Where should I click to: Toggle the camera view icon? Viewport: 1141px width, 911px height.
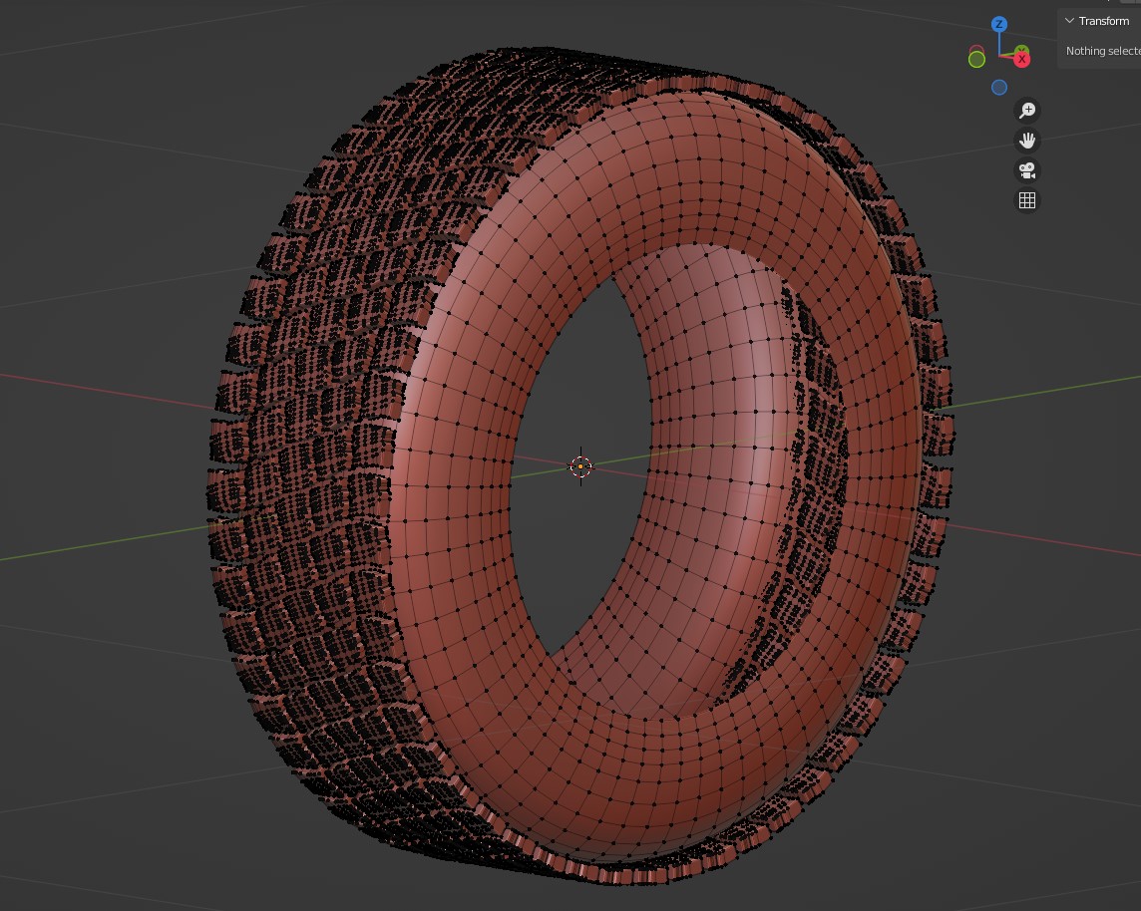[1026, 170]
